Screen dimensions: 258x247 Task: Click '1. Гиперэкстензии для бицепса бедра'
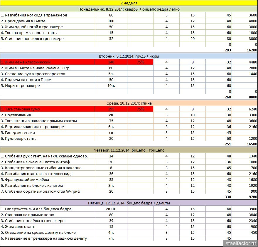(x=48, y=209)
